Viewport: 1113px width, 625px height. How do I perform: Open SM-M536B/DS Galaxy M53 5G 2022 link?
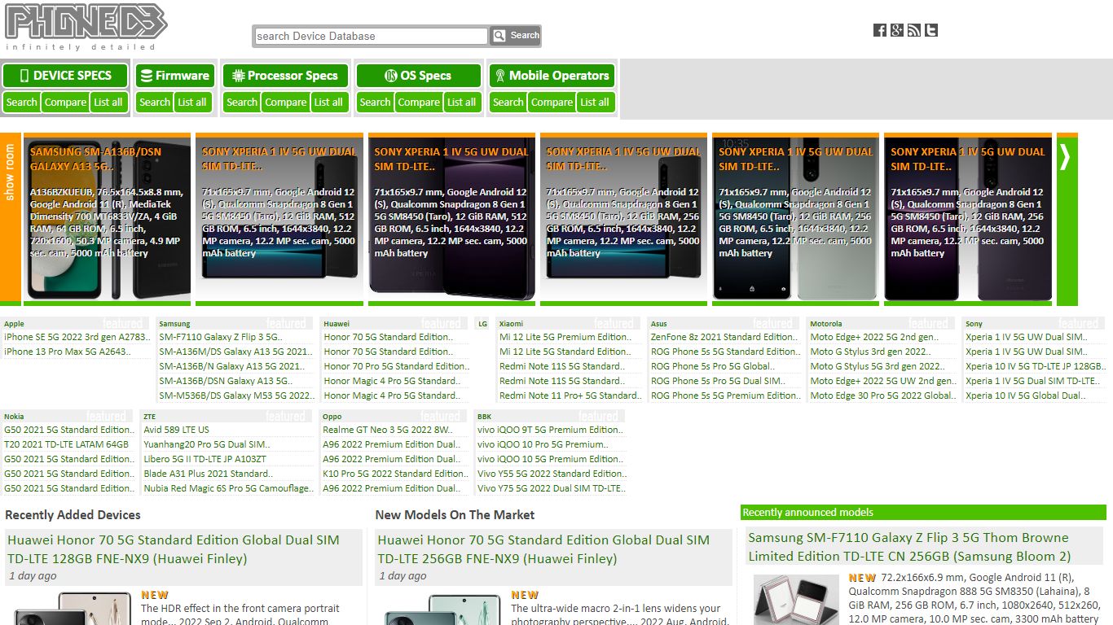(237, 396)
